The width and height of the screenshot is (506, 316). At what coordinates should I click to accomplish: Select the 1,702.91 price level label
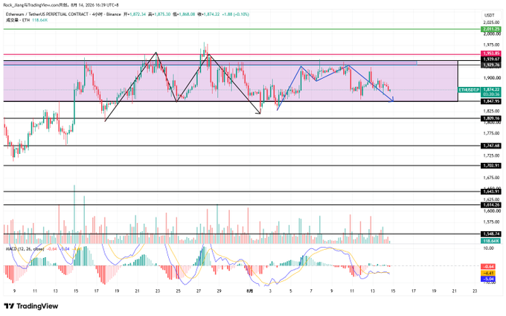pyautogui.click(x=491, y=166)
